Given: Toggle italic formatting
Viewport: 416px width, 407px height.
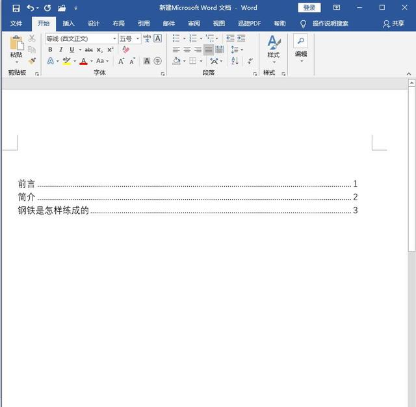Looking at the screenshot, I should click(x=61, y=49).
